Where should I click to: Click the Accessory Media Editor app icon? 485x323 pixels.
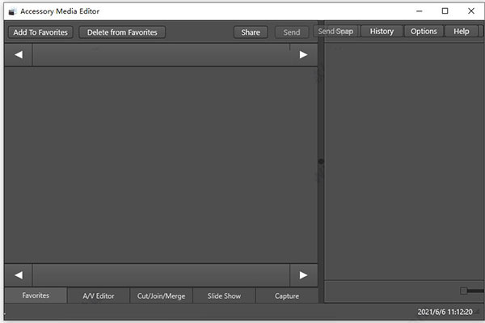(12, 11)
